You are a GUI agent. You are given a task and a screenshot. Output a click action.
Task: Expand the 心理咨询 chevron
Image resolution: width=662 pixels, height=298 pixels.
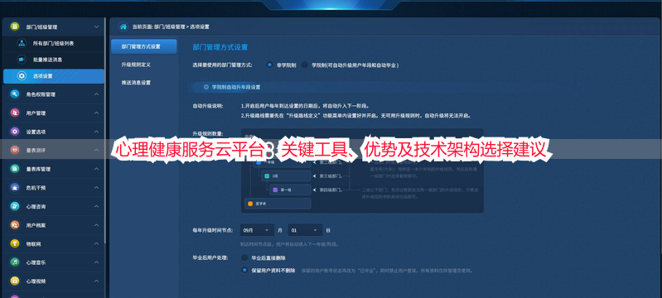(x=96, y=206)
